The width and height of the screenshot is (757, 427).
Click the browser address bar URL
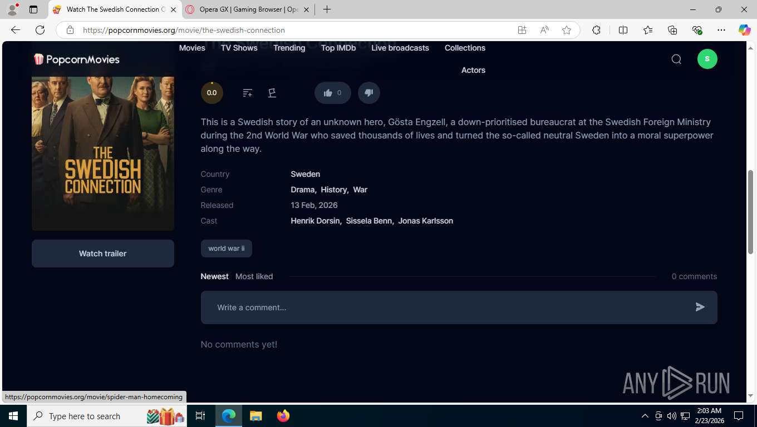click(184, 30)
